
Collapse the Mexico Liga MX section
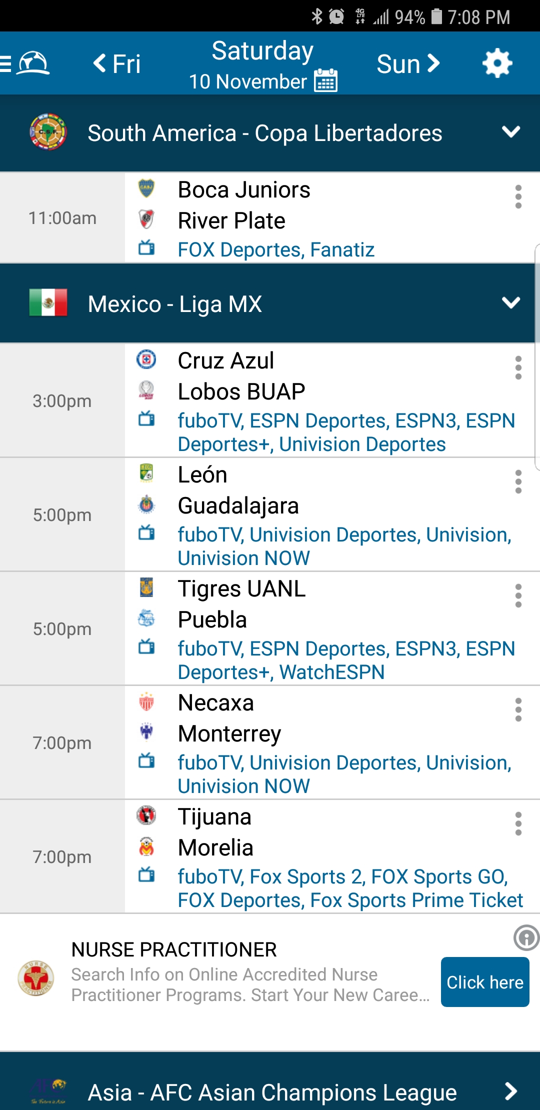[x=510, y=303]
